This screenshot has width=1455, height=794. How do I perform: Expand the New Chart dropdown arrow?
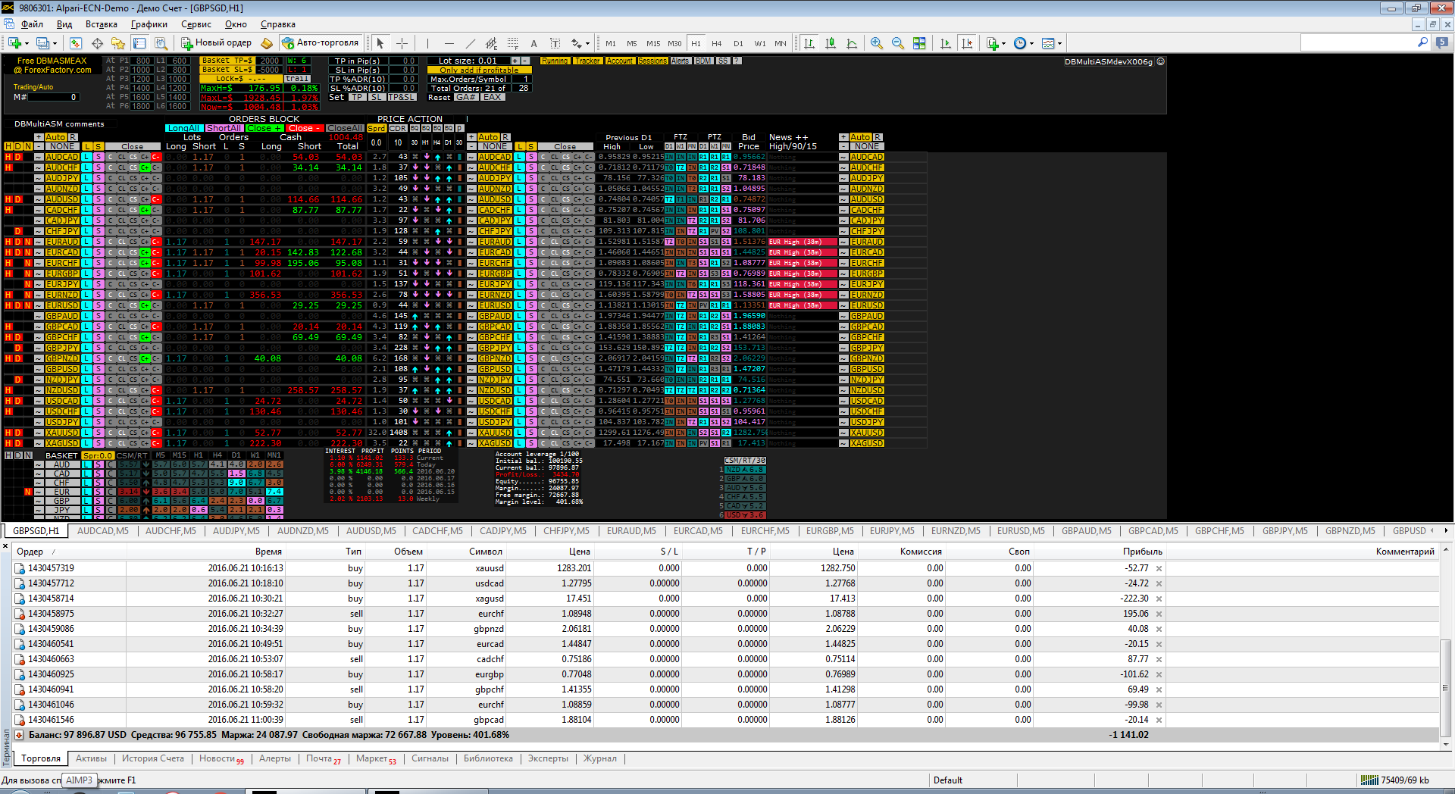click(27, 43)
